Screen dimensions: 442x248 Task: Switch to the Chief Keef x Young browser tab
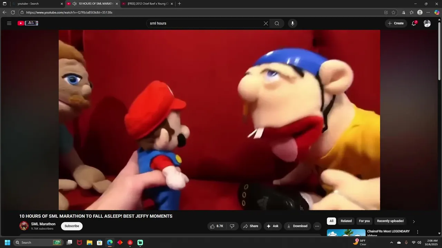[148, 4]
